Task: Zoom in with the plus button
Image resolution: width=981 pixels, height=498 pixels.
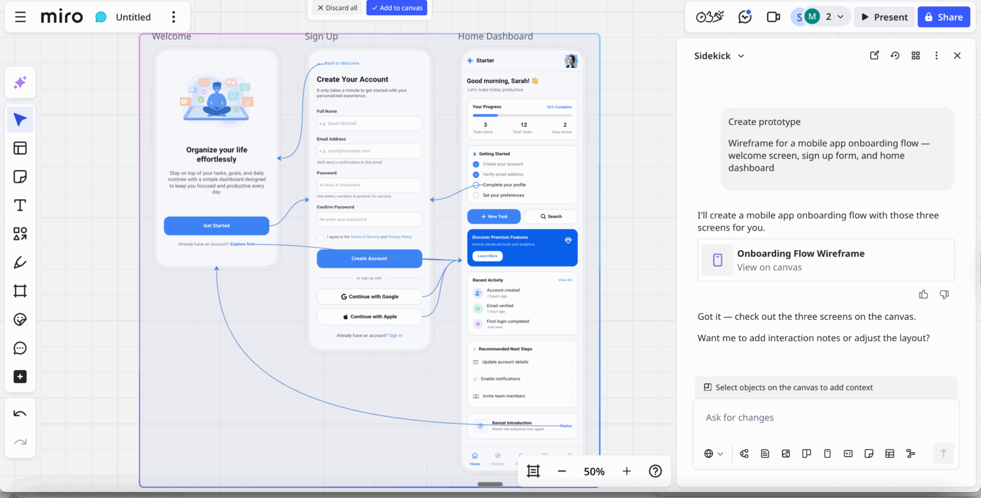Action: (627, 472)
